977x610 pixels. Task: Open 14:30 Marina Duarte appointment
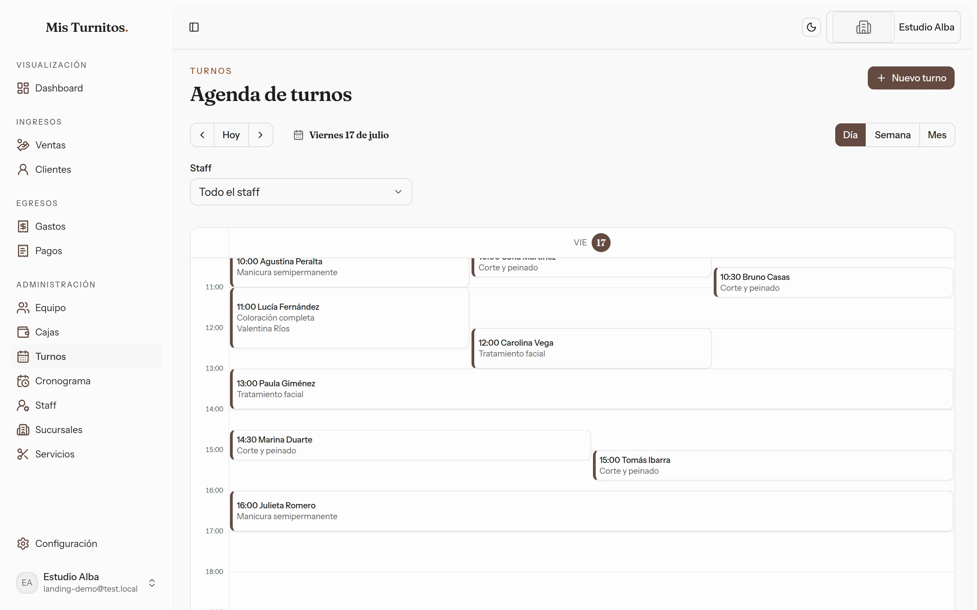(x=410, y=445)
